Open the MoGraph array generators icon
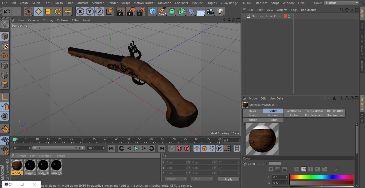This screenshot has width=365, height=188. [182, 12]
